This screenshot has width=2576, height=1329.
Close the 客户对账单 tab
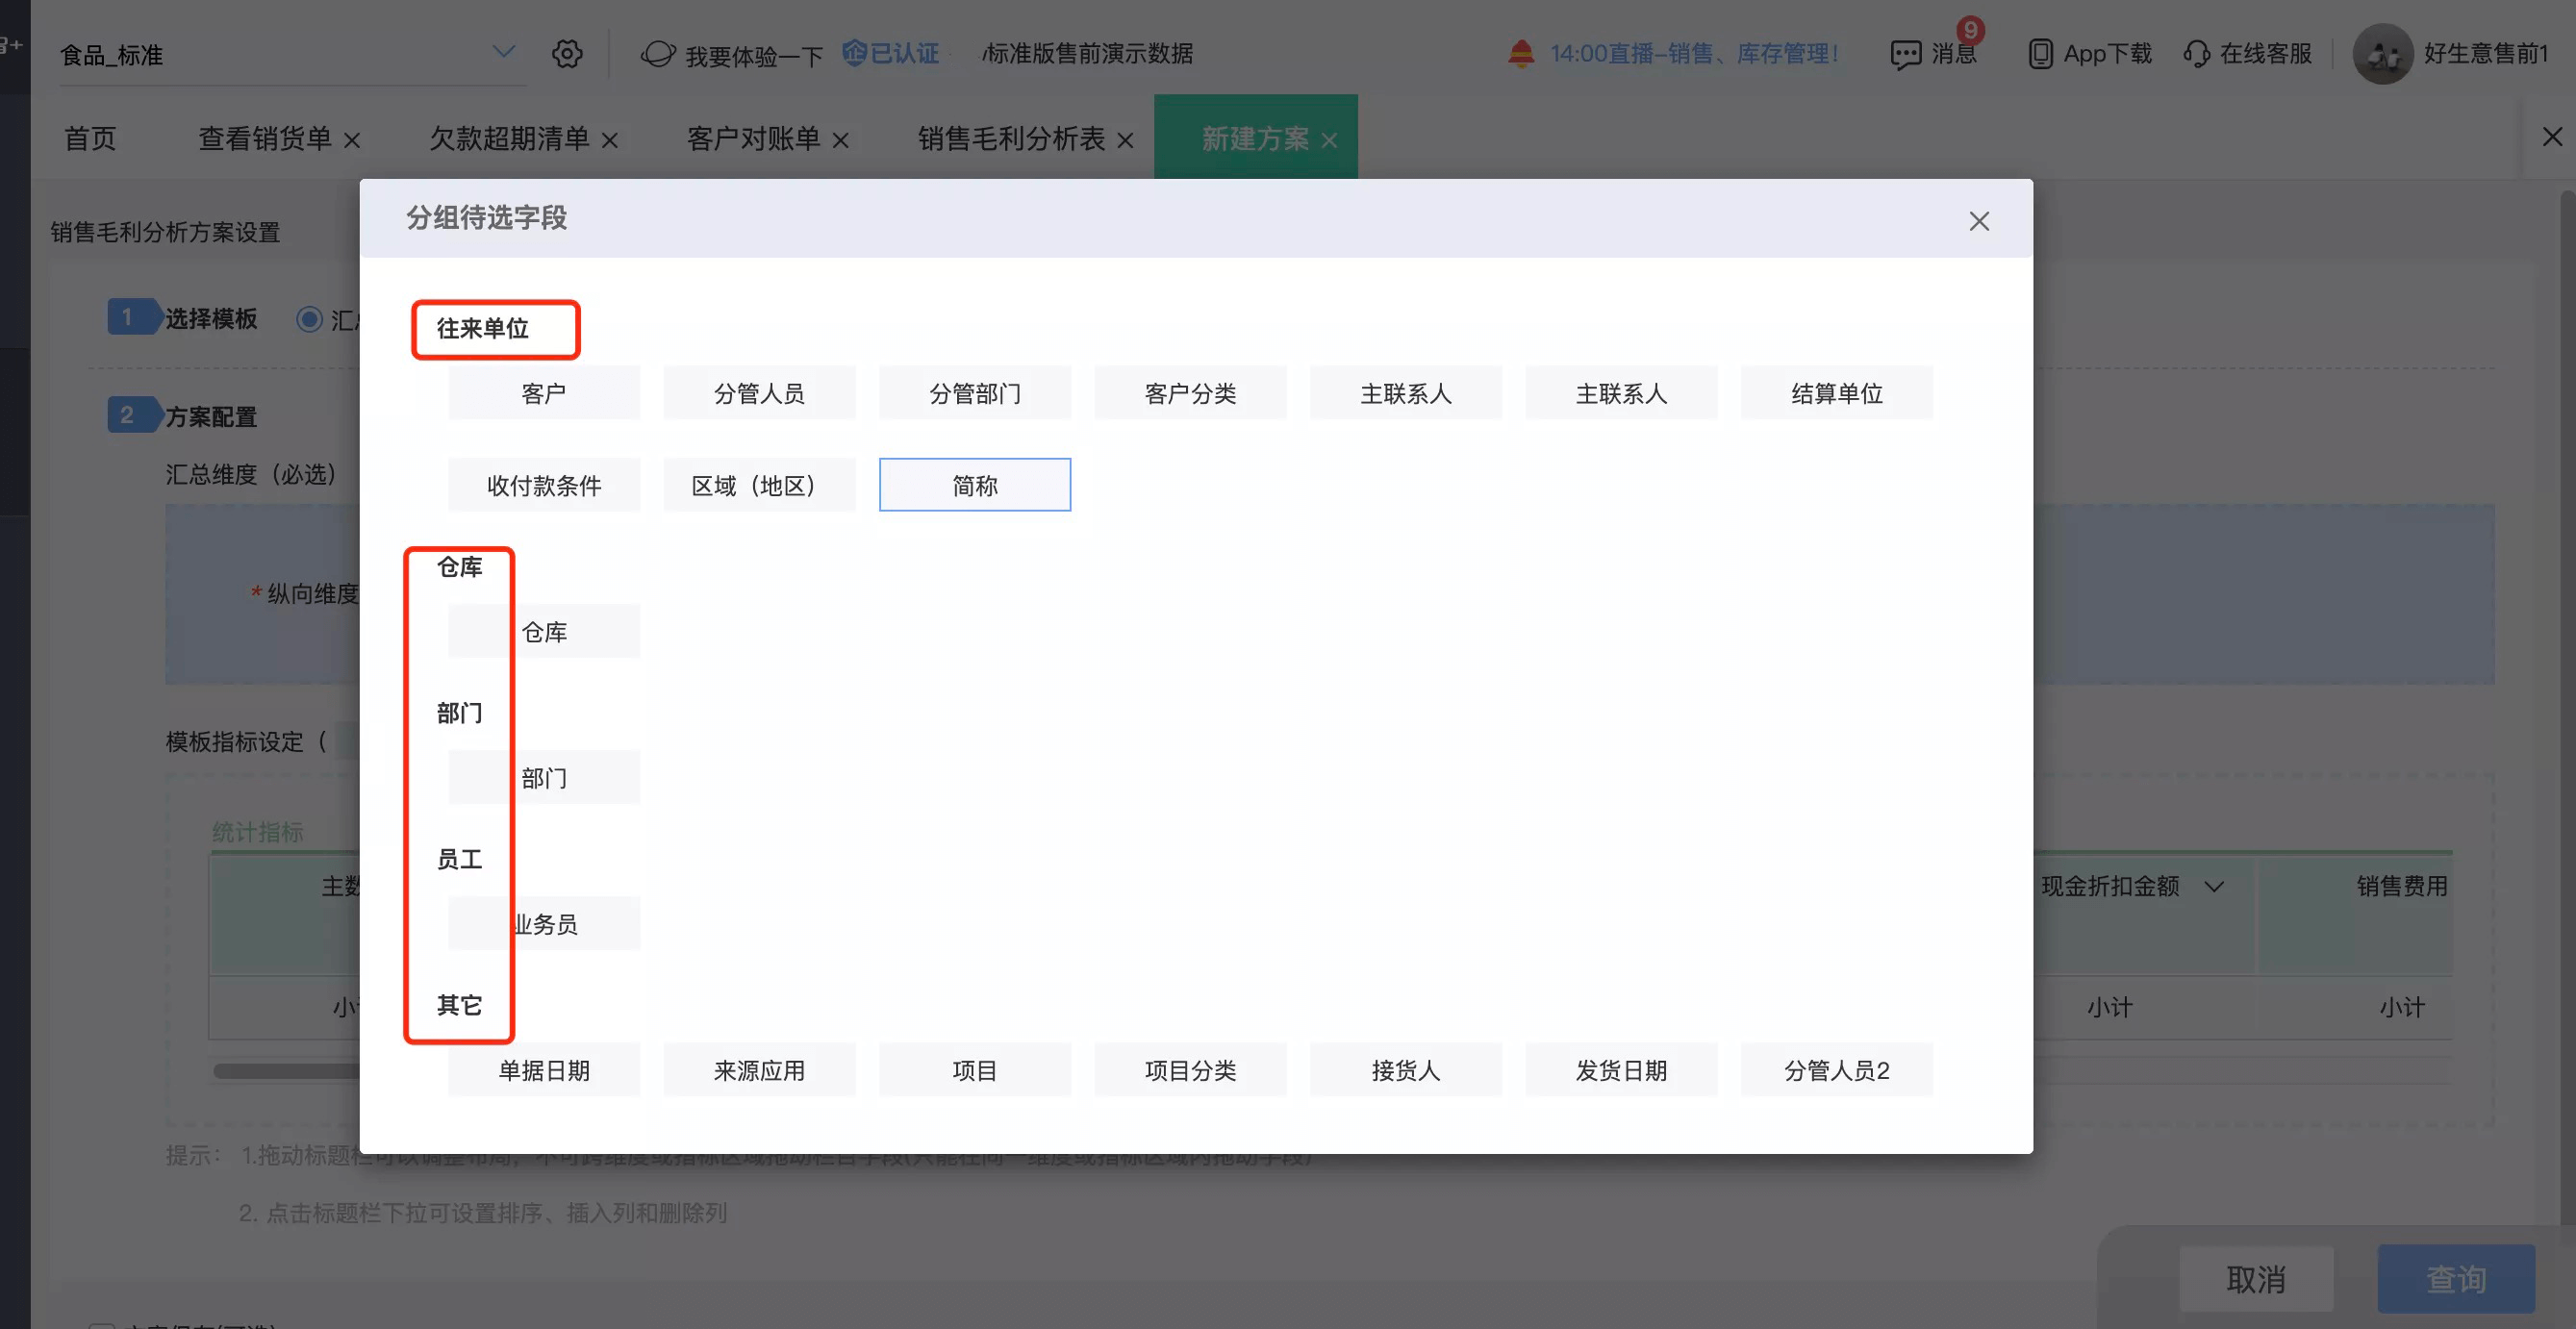click(841, 140)
